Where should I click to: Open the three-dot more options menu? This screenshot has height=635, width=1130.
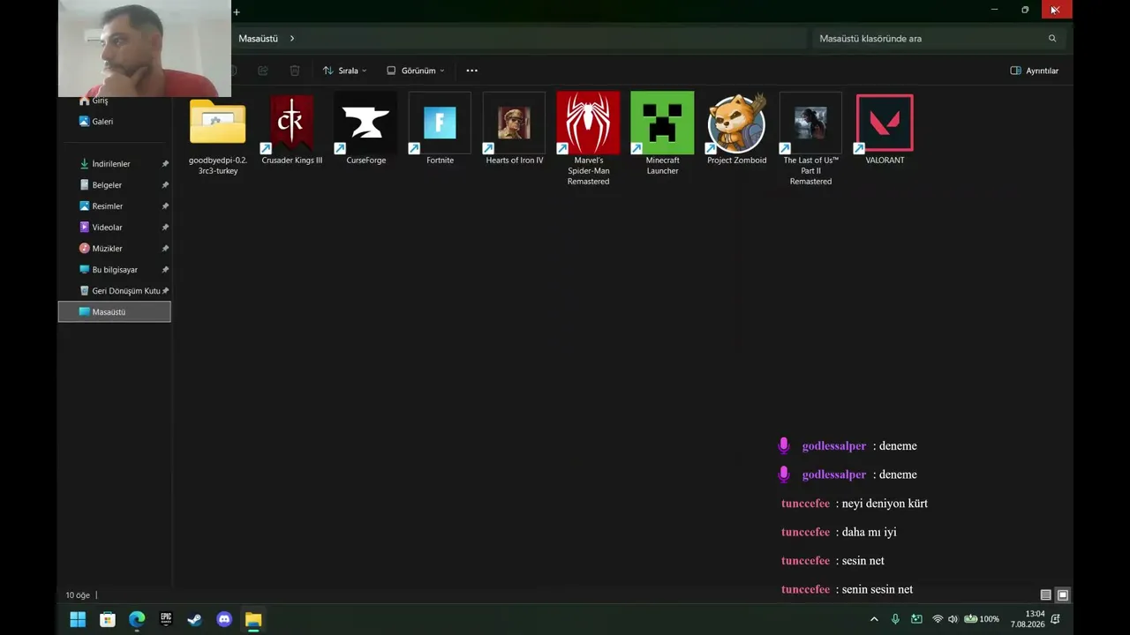pyautogui.click(x=471, y=71)
